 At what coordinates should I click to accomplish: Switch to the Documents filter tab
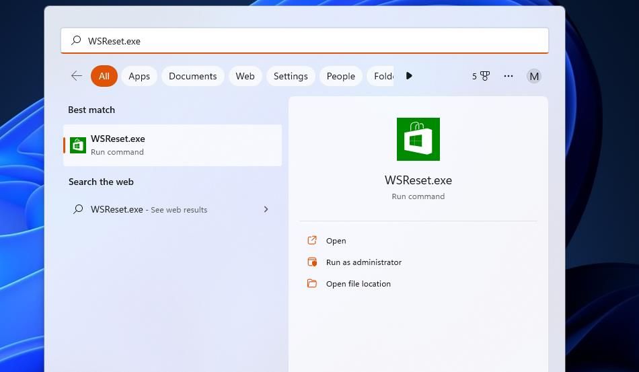click(193, 76)
